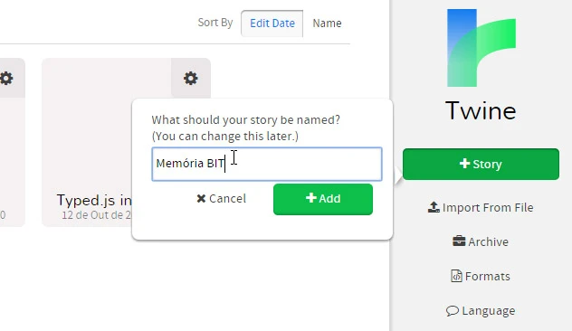
Task: Click the green + Story button
Action: point(481,164)
